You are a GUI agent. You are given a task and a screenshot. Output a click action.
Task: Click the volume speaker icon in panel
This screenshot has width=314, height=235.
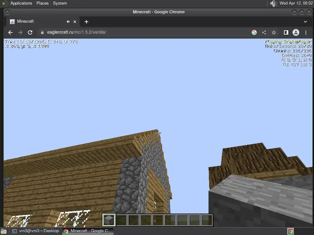pyautogui.click(x=273, y=3)
